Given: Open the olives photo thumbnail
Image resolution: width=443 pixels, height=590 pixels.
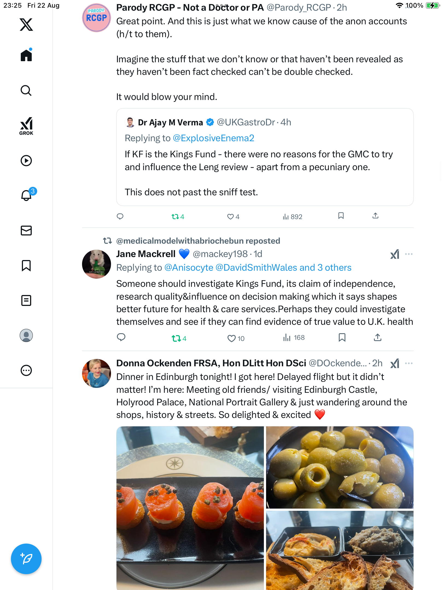Looking at the screenshot, I should pyautogui.click(x=340, y=467).
